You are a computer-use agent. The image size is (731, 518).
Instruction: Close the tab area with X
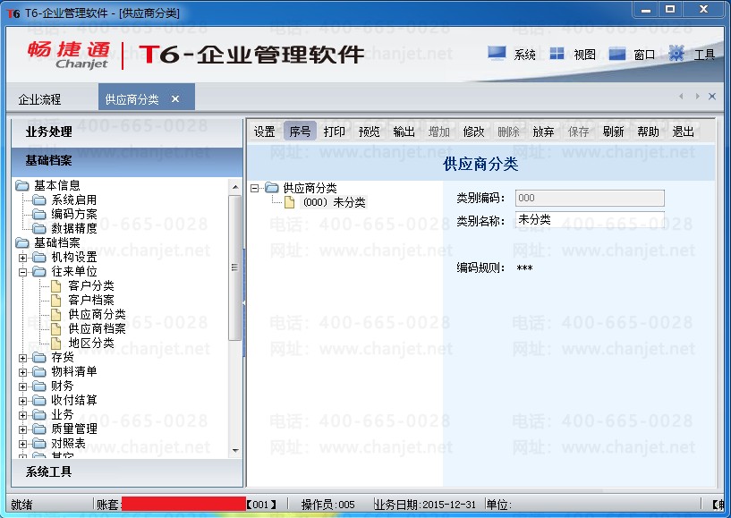pos(712,97)
